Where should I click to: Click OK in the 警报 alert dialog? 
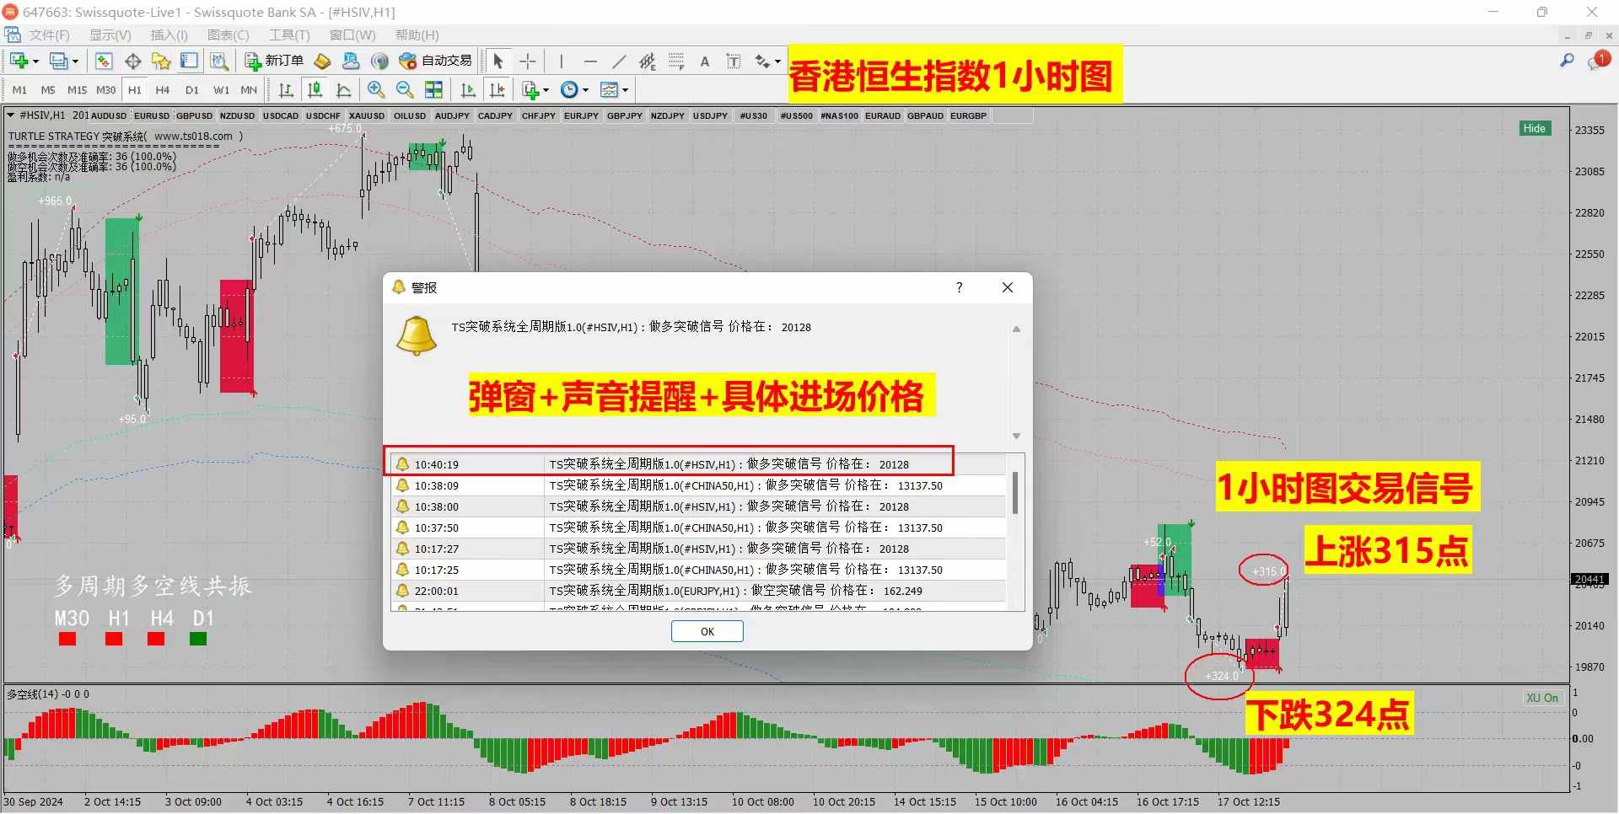707,631
